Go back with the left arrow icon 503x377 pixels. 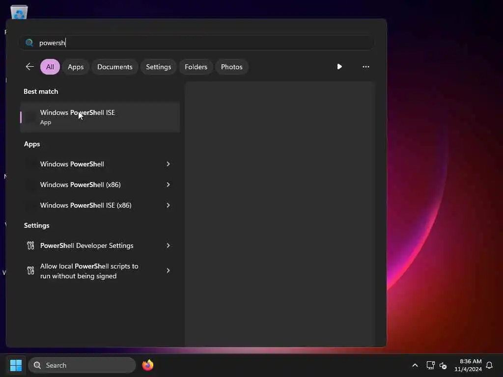[x=30, y=67]
